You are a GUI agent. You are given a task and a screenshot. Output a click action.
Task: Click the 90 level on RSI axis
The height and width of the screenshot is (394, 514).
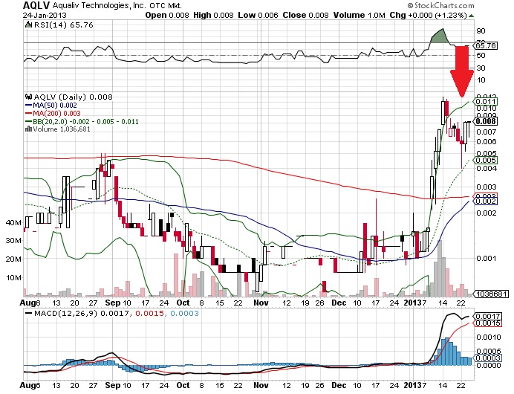tap(481, 31)
